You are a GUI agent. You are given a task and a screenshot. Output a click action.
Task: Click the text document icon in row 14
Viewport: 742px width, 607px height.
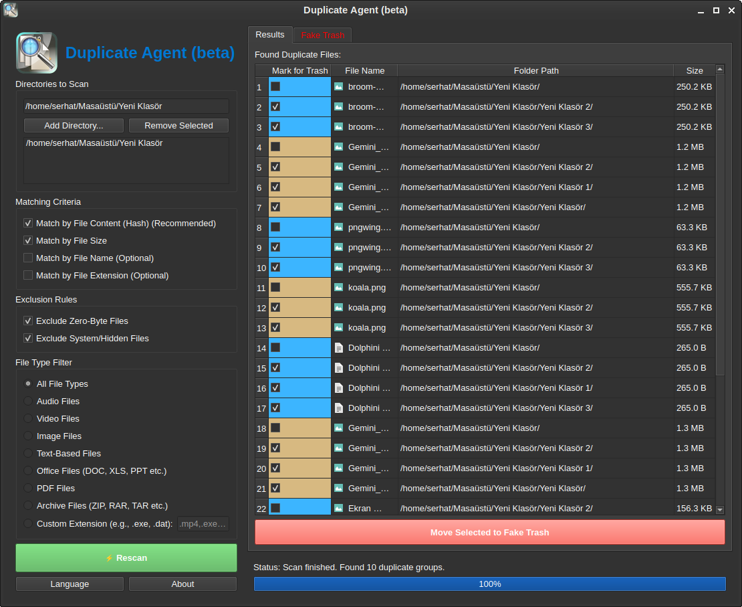[338, 348]
